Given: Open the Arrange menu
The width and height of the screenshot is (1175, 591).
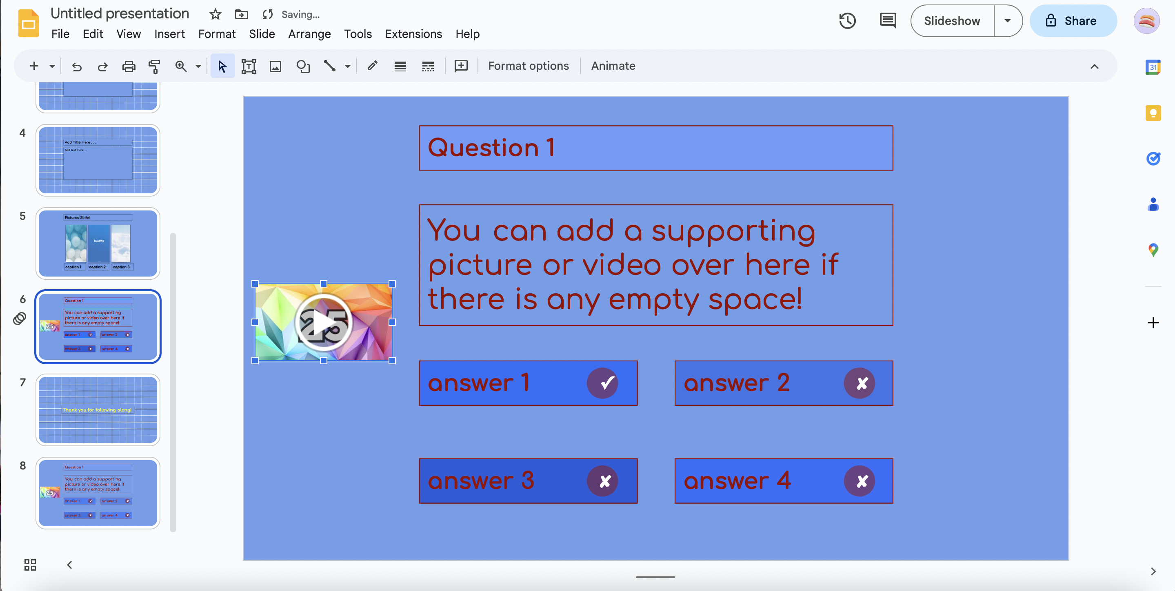Looking at the screenshot, I should (309, 34).
